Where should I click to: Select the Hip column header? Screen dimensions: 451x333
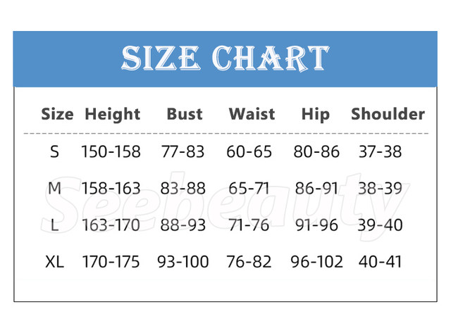pyautogui.click(x=315, y=114)
